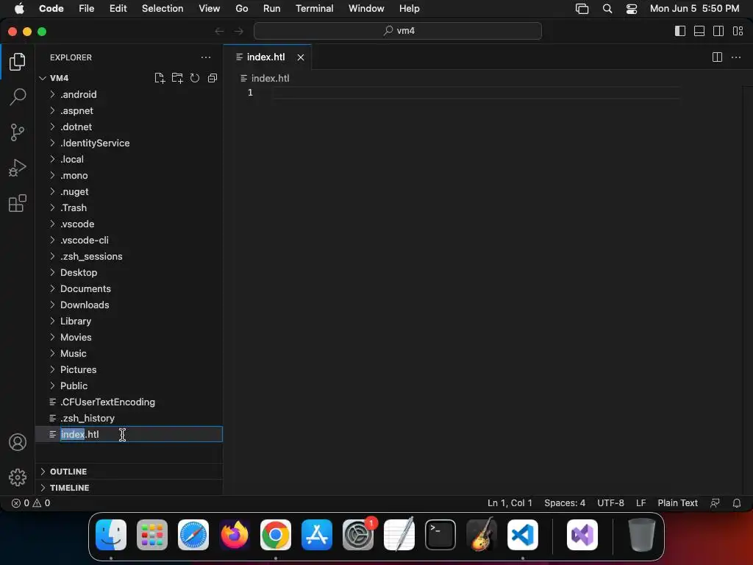Change encoding from UTF-8
The width and height of the screenshot is (753, 565).
(x=610, y=503)
